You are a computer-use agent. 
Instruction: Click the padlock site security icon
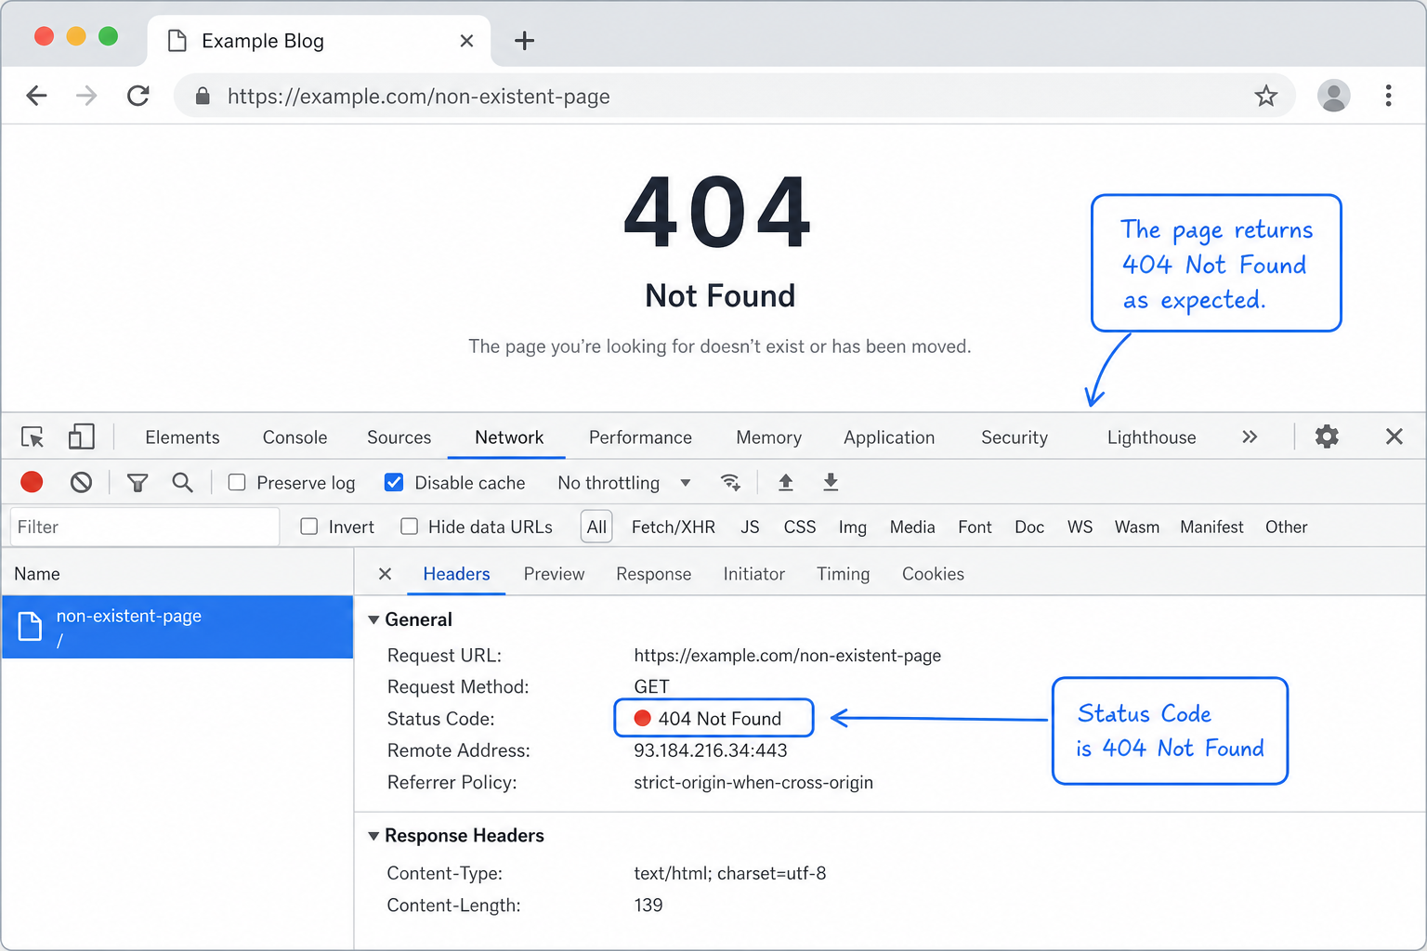click(x=203, y=96)
